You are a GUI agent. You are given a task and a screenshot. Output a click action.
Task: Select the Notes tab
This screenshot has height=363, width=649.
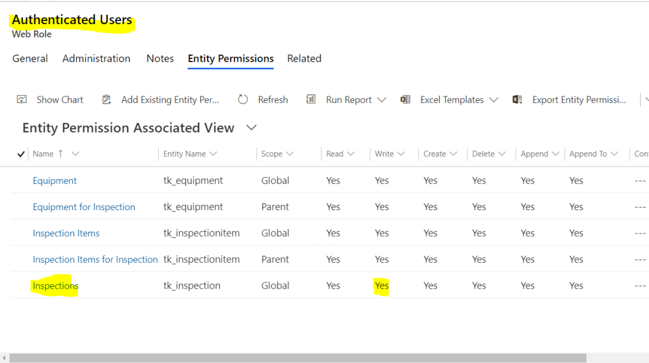pos(160,58)
